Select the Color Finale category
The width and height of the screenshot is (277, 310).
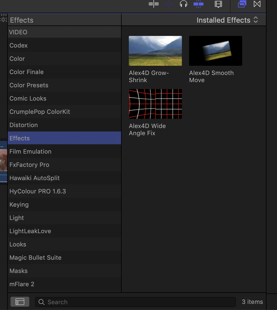(64, 72)
